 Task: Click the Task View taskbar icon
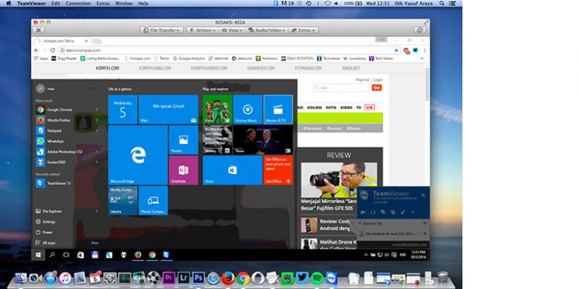coord(66,255)
